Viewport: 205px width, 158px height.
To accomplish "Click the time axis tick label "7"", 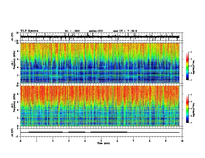I will point(134,141).
